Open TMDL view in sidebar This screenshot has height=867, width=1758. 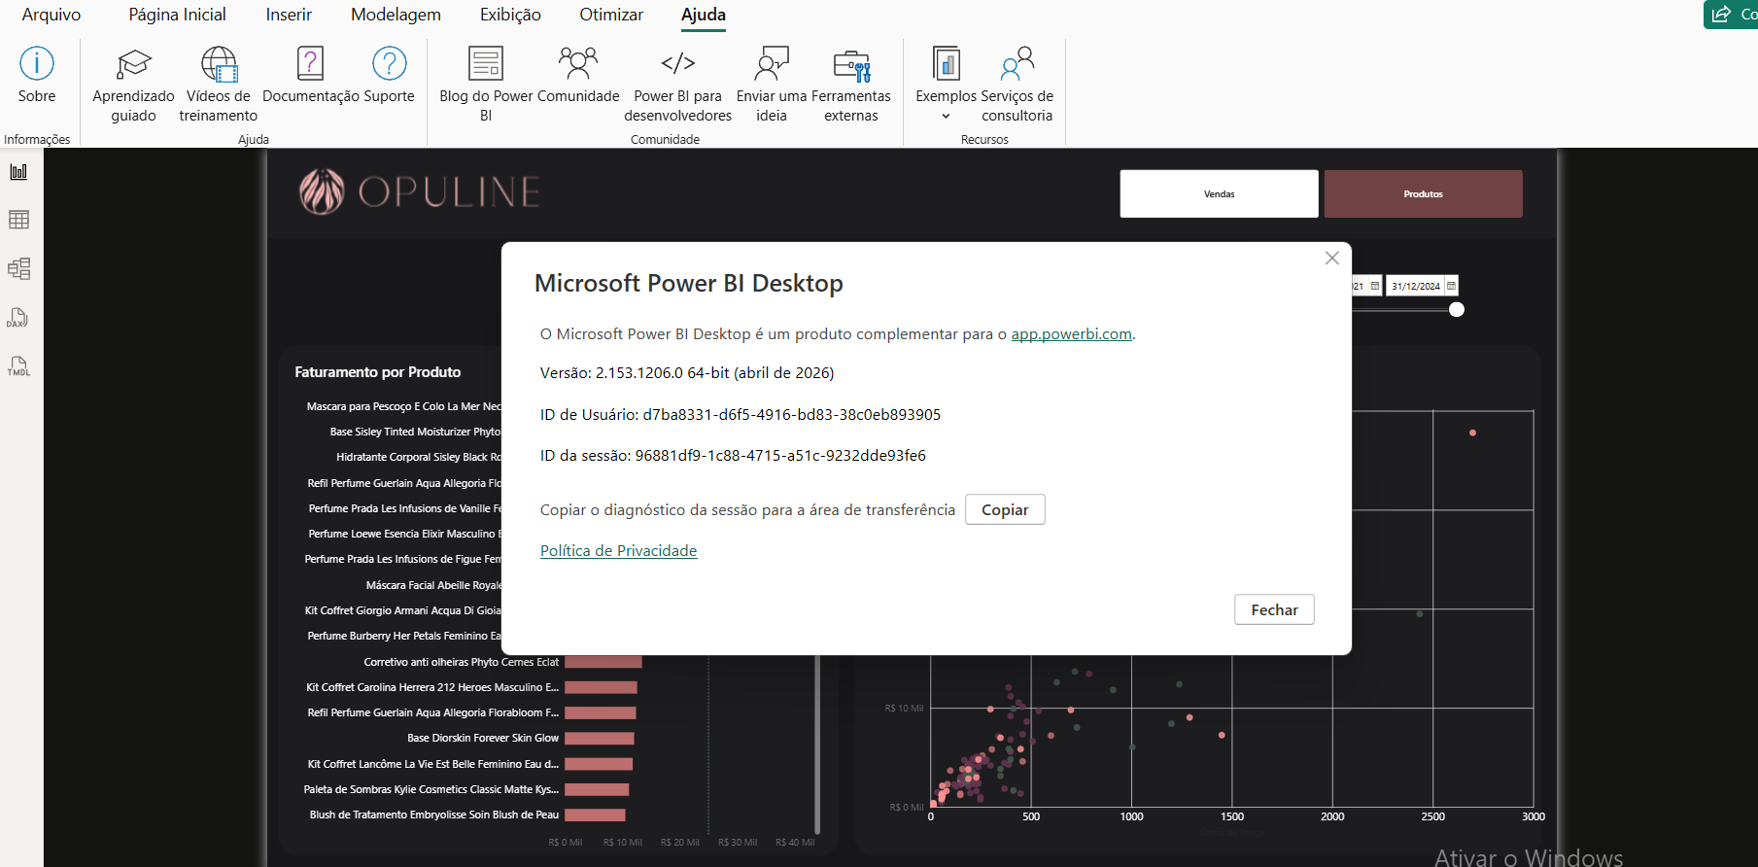pos(18,366)
